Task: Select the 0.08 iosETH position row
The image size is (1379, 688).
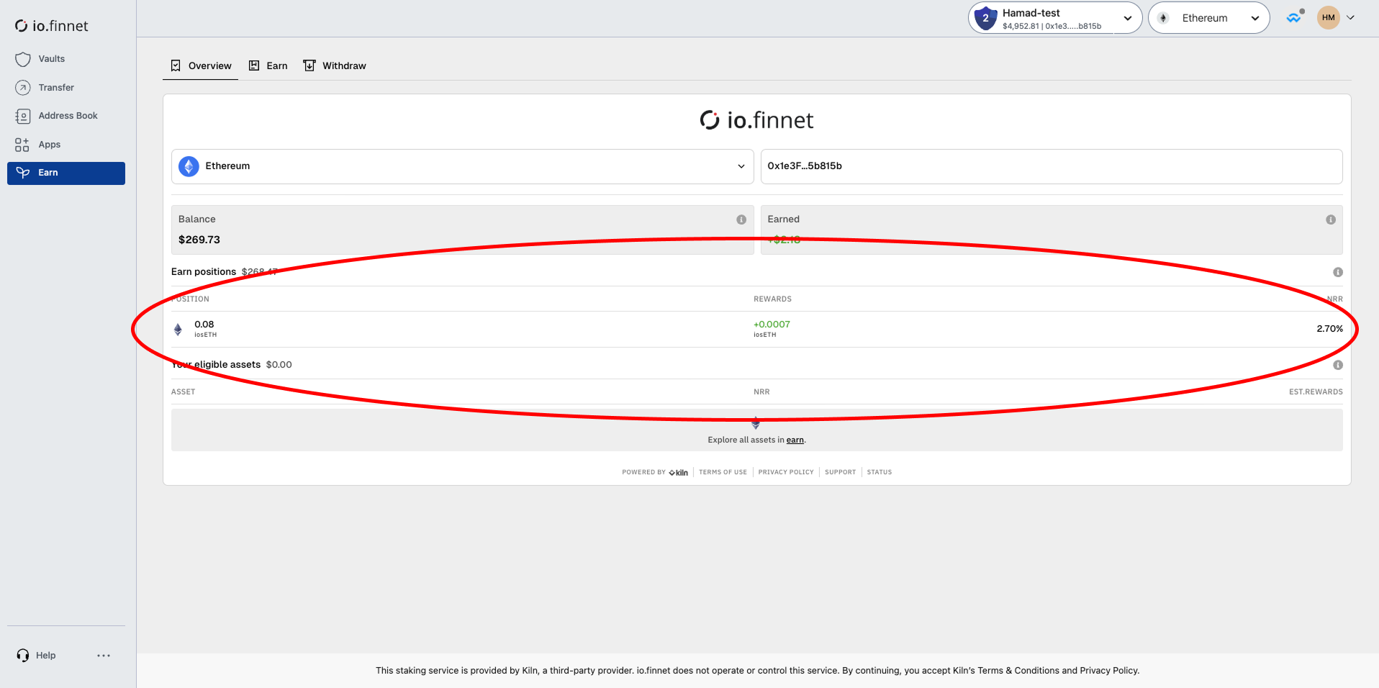Action: [x=757, y=329]
